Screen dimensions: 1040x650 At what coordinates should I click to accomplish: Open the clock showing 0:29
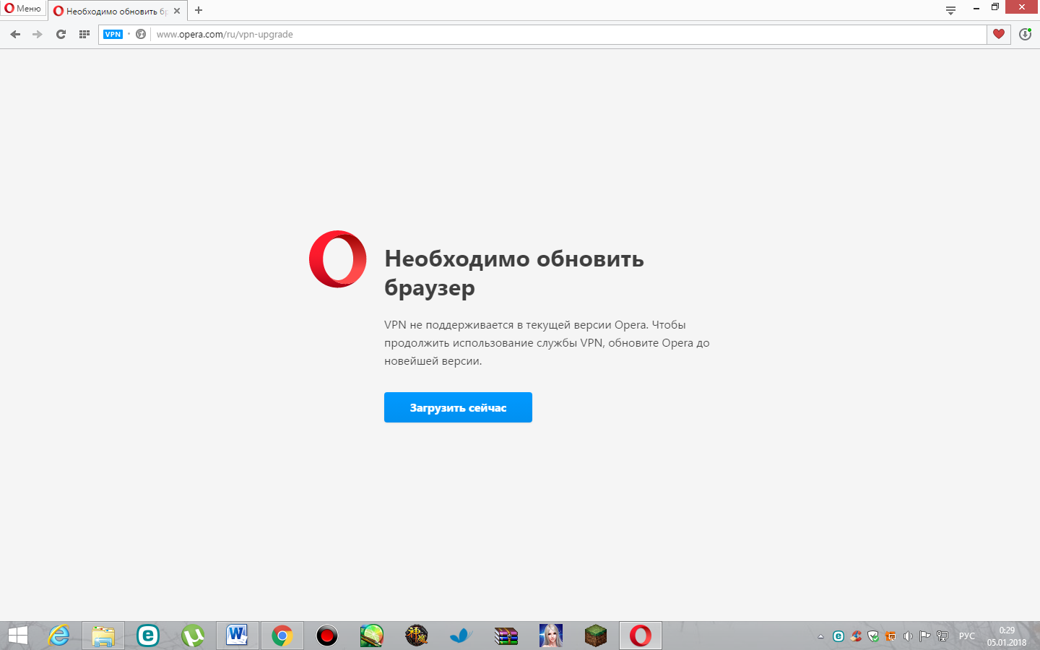tap(1007, 636)
